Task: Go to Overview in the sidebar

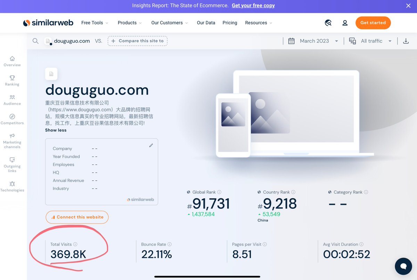Action: (x=12, y=61)
